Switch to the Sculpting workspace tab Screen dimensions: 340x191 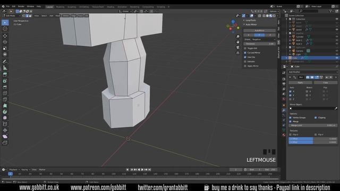[72, 7]
